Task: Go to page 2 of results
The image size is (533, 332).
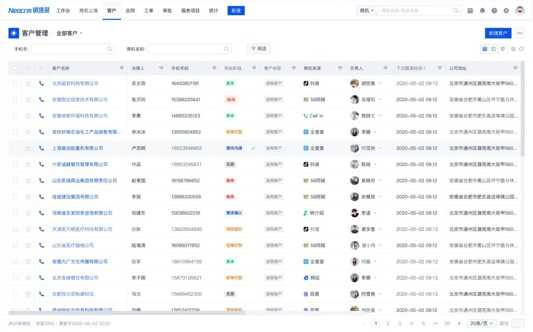Action: pyautogui.click(x=387, y=324)
